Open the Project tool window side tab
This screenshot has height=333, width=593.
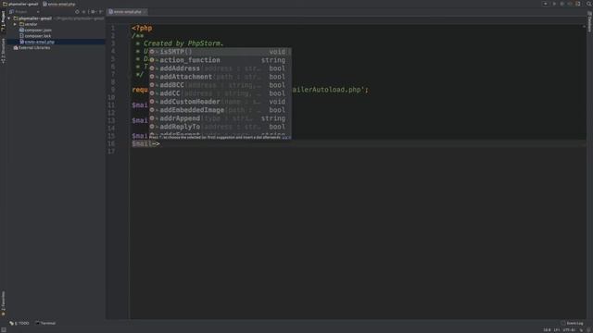(4, 21)
